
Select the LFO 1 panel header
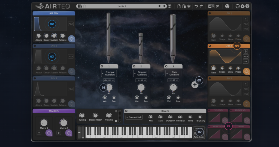pos(229,13)
